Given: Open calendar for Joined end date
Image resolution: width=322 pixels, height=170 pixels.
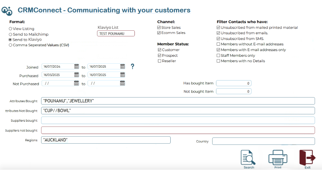Looking at the screenshot, I should (x=122, y=66).
